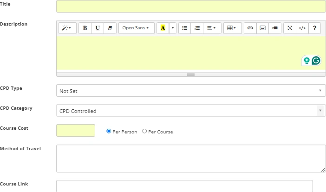
Task: Toggle bold formatting
Action: coord(85,28)
